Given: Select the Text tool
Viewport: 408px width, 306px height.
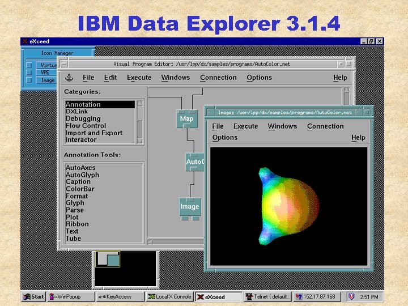Looking at the screenshot, I should coord(72,231).
